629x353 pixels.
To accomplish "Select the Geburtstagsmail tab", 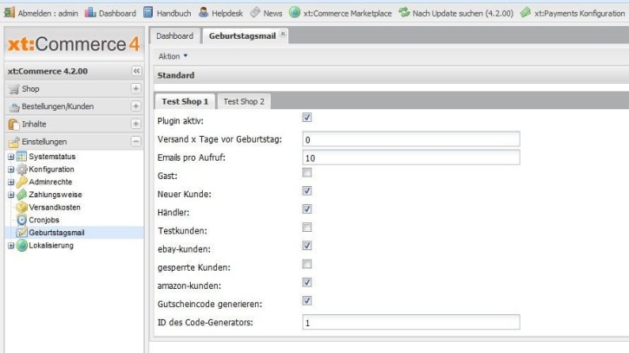I will pyautogui.click(x=242, y=36).
